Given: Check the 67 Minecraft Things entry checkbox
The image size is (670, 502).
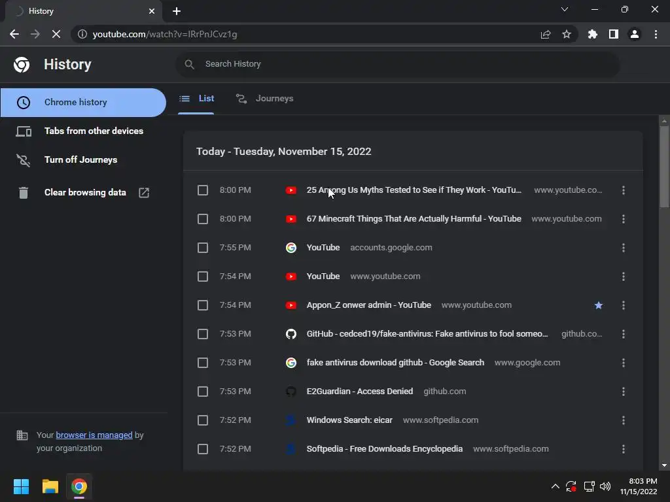Looking at the screenshot, I should (203, 219).
